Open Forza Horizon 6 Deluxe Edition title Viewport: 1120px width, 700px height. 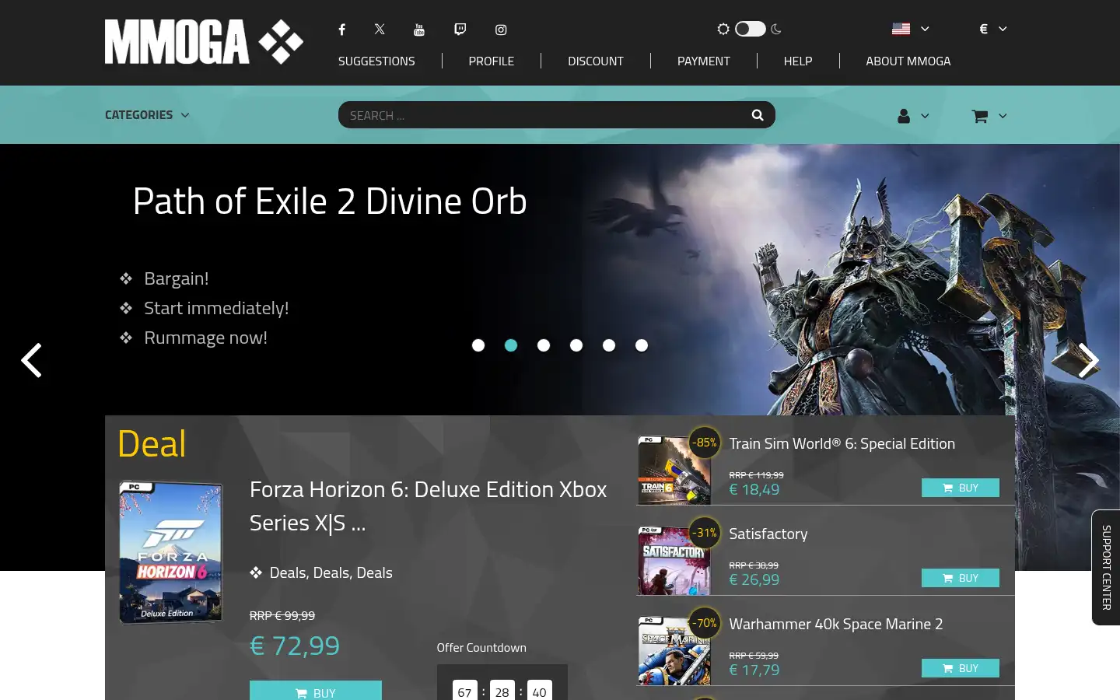tap(428, 506)
